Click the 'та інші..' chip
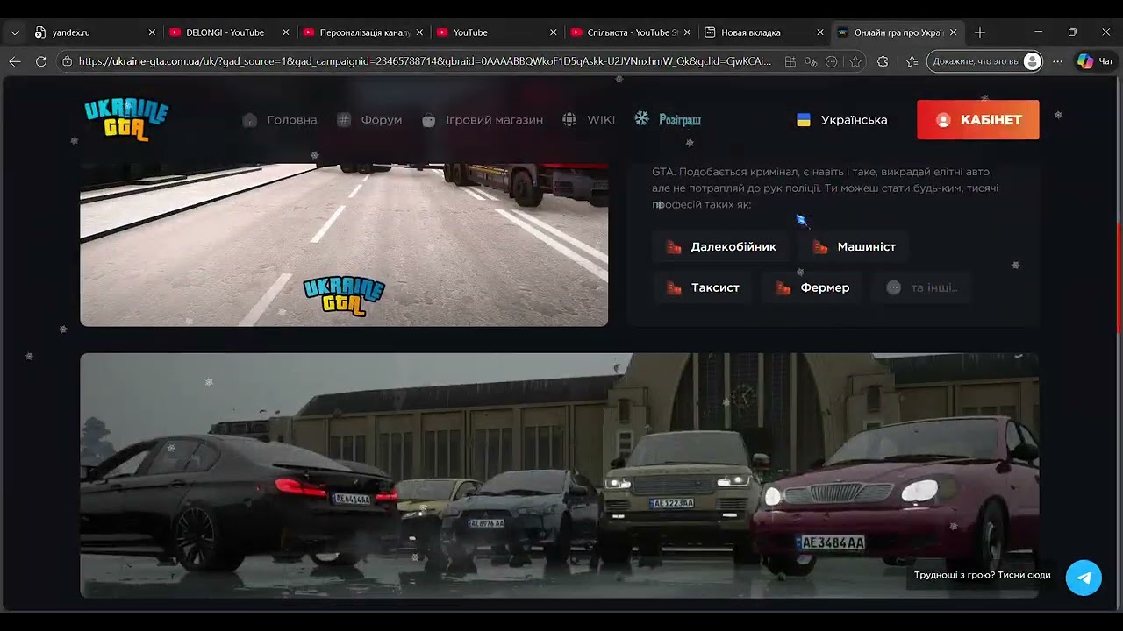The height and width of the screenshot is (631, 1123). 922,287
